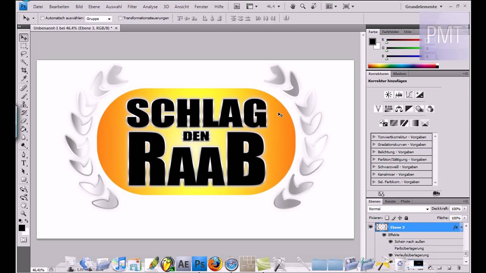The width and height of the screenshot is (486, 273).
Task: Open the Fläche slider arrow
Action: tap(465, 218)
